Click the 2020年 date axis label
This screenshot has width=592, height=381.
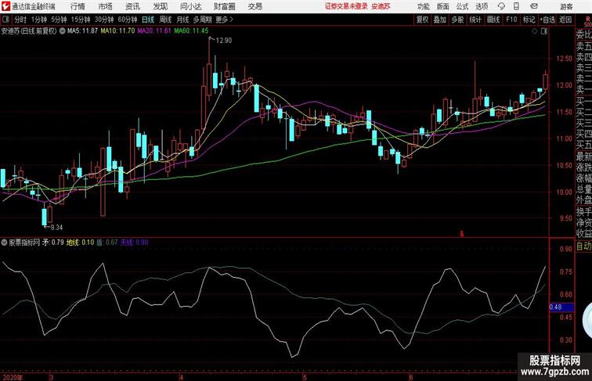pos(13,378)
